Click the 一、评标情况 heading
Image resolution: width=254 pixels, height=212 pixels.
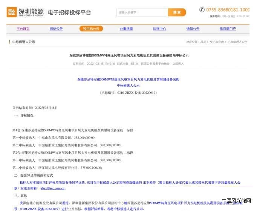point(24,115)
